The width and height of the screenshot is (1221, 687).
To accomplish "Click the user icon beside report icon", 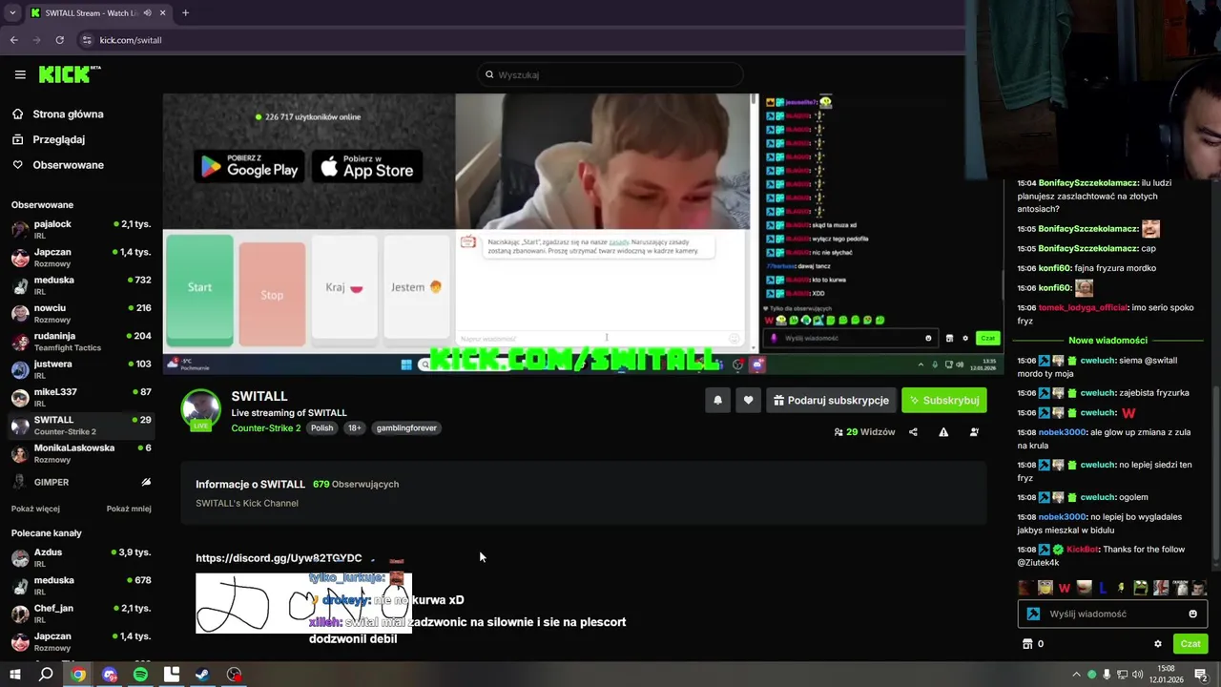I will (x=974, y=432).
